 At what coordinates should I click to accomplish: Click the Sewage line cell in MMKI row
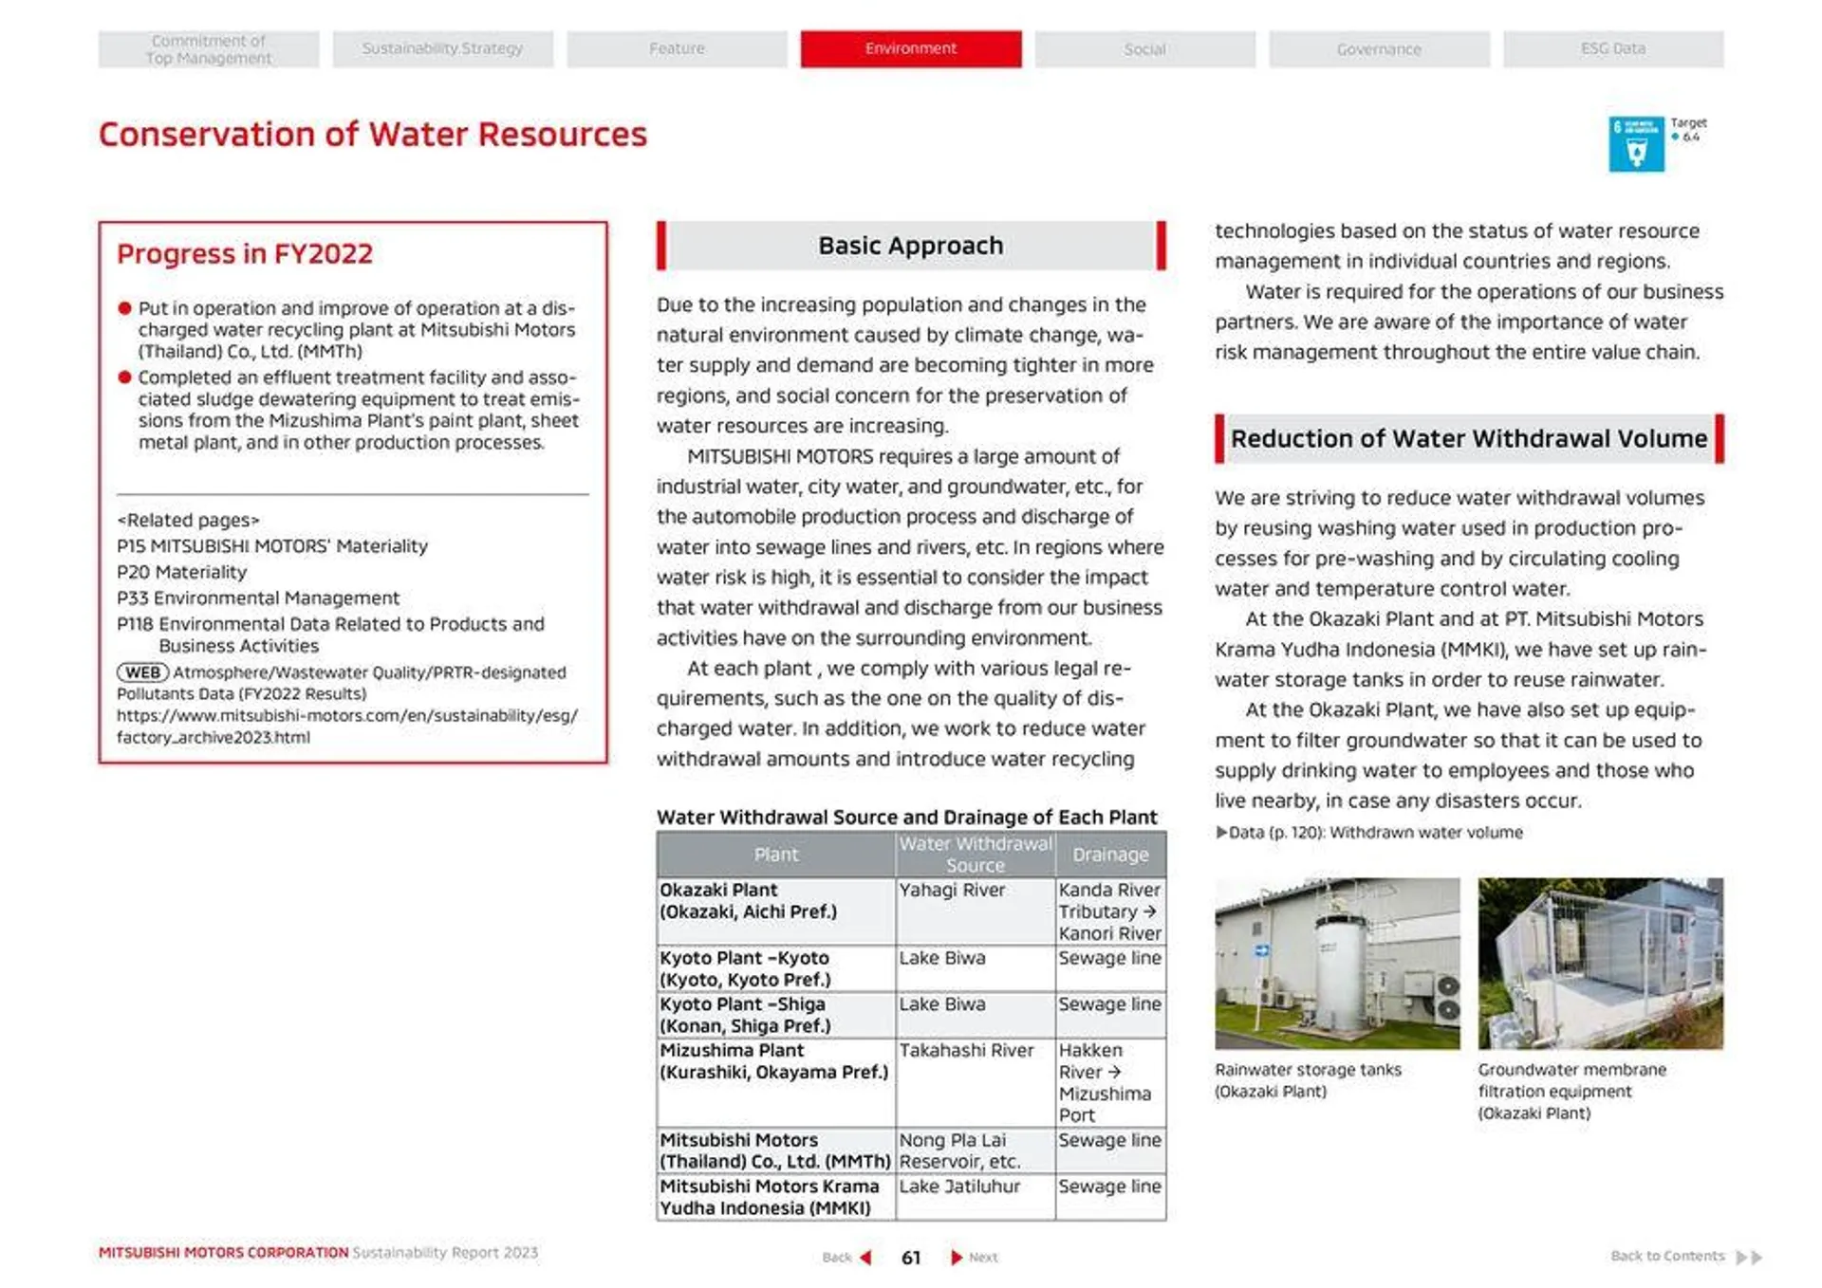[1110, 1197]
